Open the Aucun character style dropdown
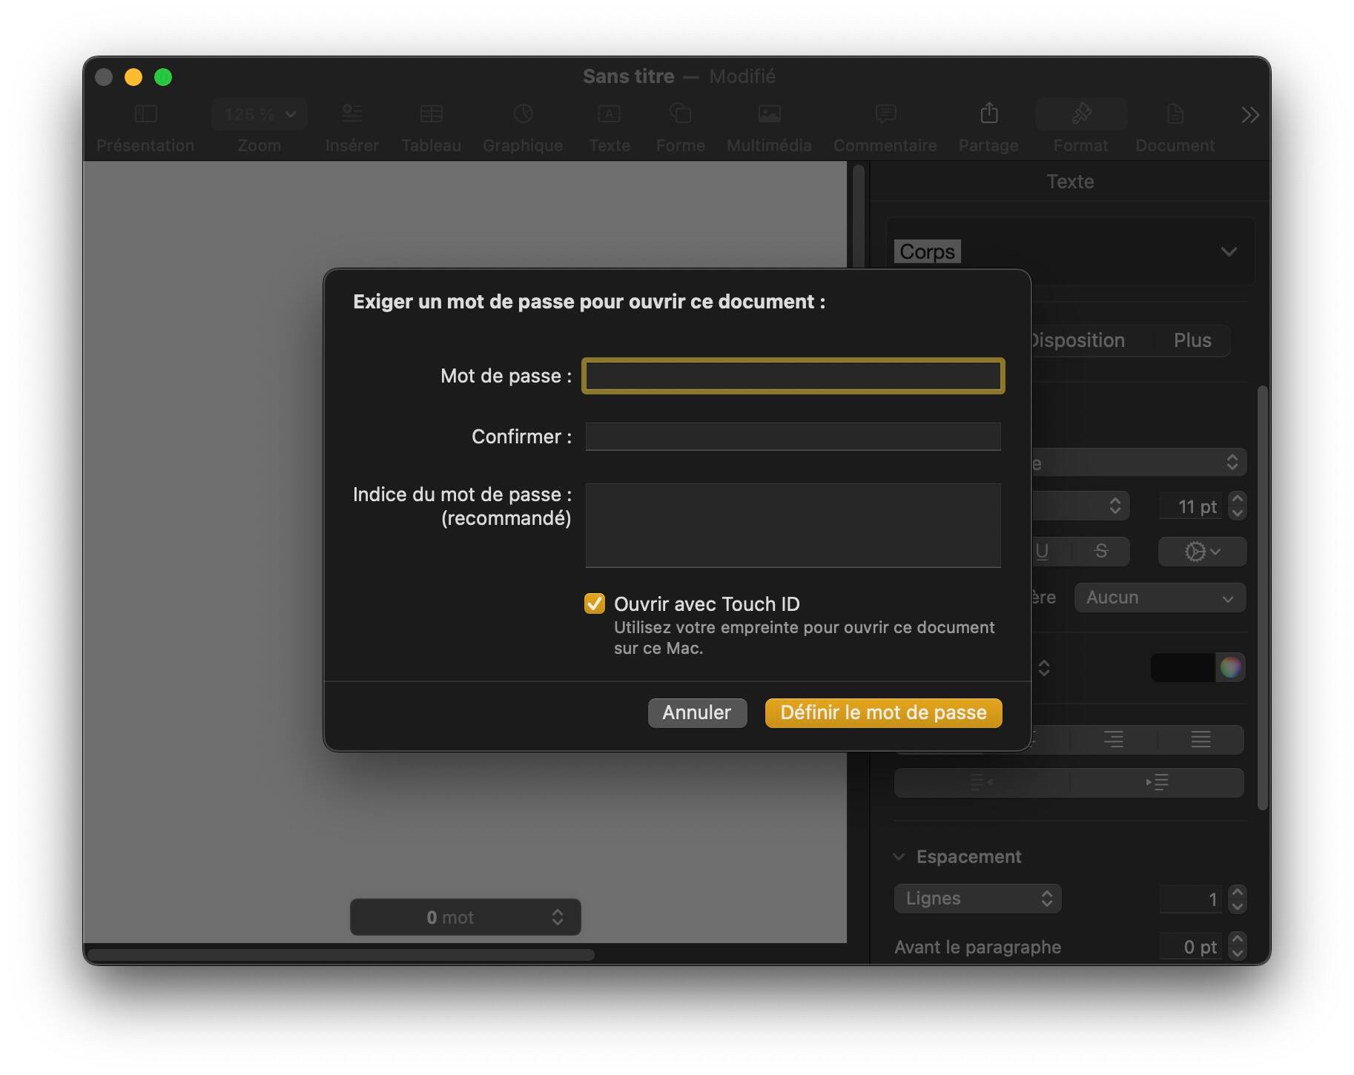Viewport: 1354px width, 1075px height. coord(1159,598)
